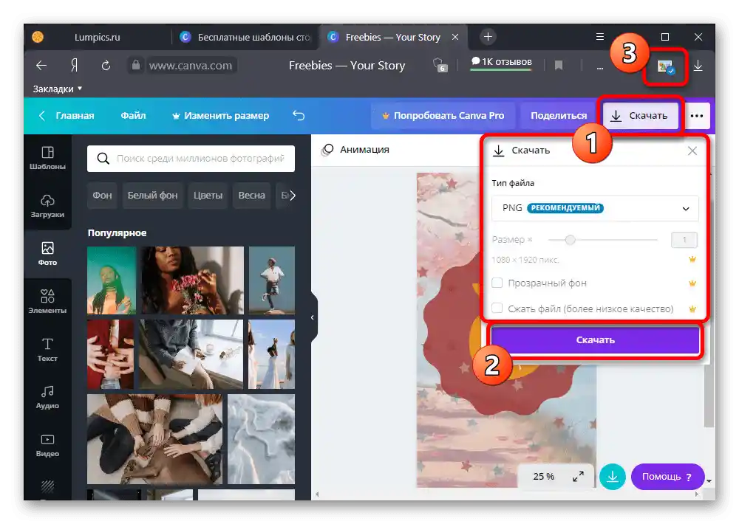Close the Скачать download panel with X

click(x=692, y=151)
